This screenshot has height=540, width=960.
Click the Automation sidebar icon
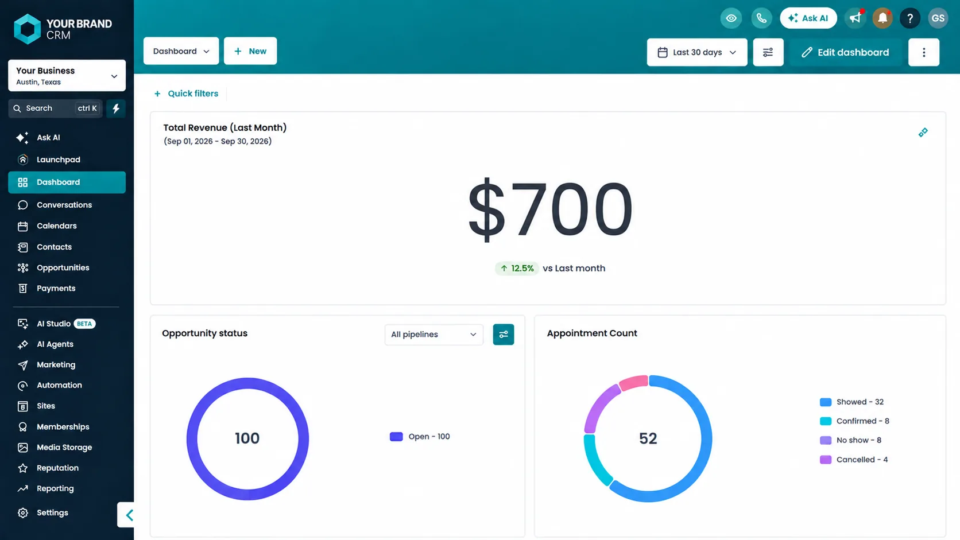(x=23, y=386)
